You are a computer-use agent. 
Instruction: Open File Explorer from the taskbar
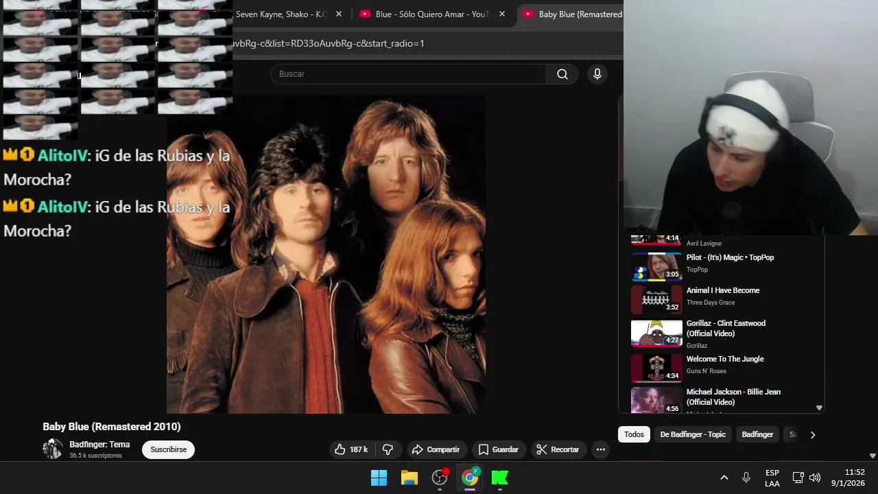point(410,478)
